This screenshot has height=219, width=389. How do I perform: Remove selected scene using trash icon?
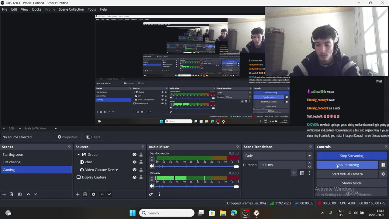click(11, 194)
